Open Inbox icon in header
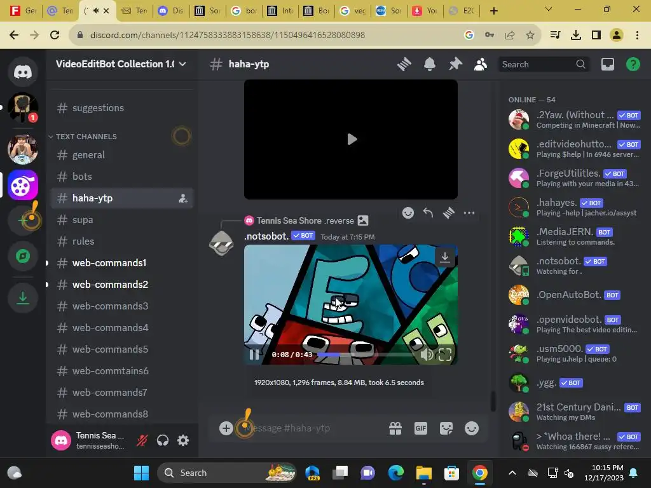651x488 pixels. tap(607, 64)
